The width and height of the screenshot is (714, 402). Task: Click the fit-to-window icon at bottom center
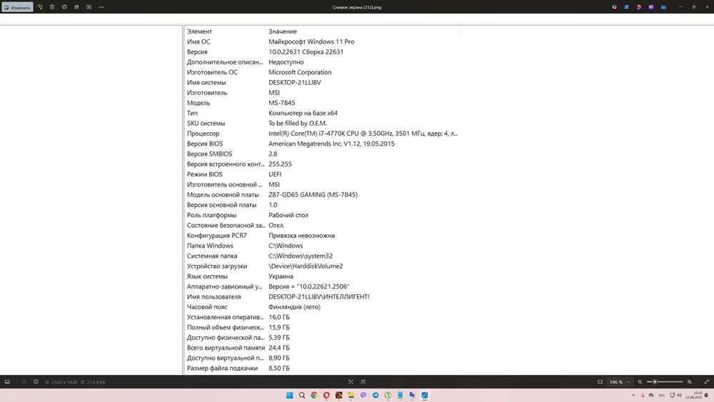click(351, 382)
